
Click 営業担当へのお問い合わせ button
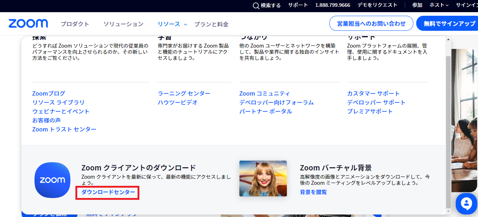coord(371,24)
